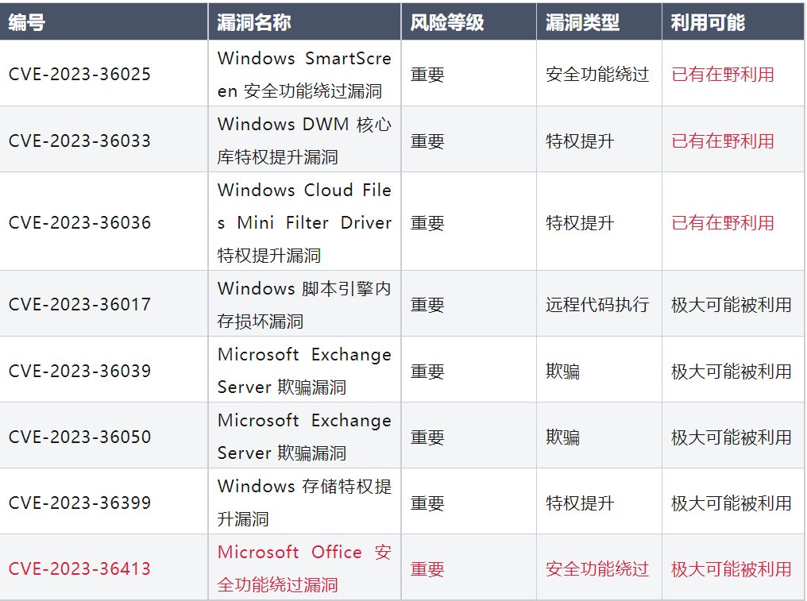Click 重要 risk level in CVE-2023-36017 row
Image resolution: width=807 pixels, height=601 pixels.
pyautogui.click(x=427, y=304)
